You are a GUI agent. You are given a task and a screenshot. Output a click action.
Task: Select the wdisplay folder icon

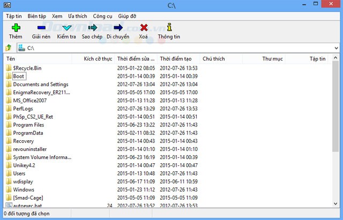coord(9,181)
